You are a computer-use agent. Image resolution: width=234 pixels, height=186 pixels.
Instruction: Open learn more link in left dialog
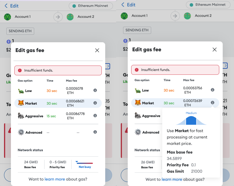(x=55, y=179)
